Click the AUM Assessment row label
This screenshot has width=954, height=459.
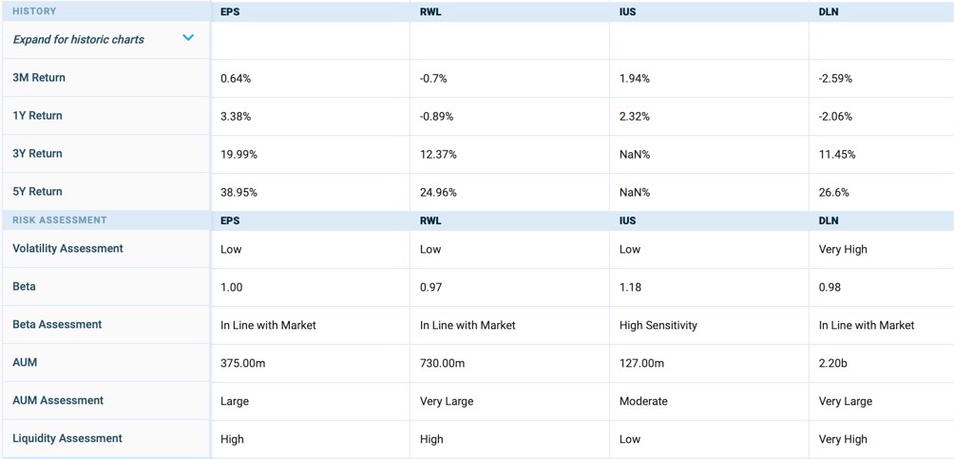[x=58, y=401]
